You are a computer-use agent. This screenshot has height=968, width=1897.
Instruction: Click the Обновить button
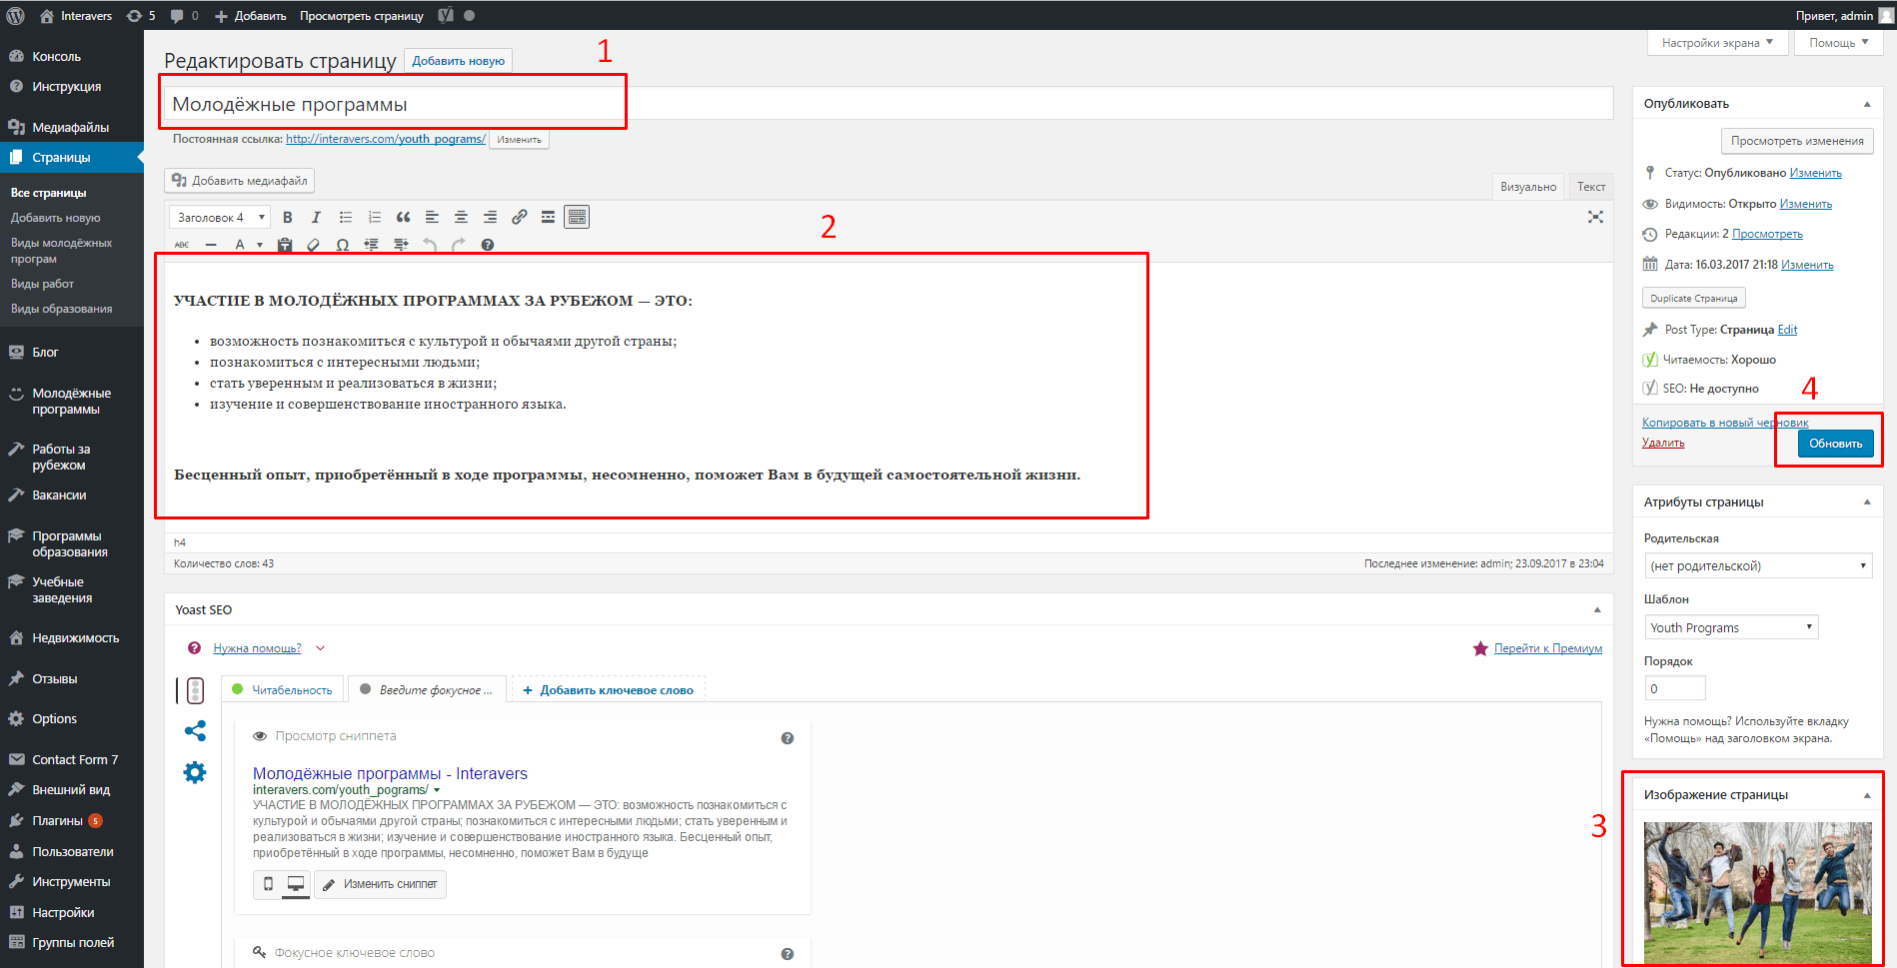(1835, 444)
